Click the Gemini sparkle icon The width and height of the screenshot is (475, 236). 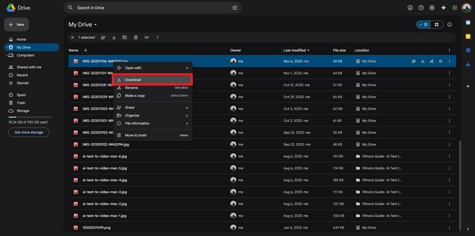[x=444, y=8]
